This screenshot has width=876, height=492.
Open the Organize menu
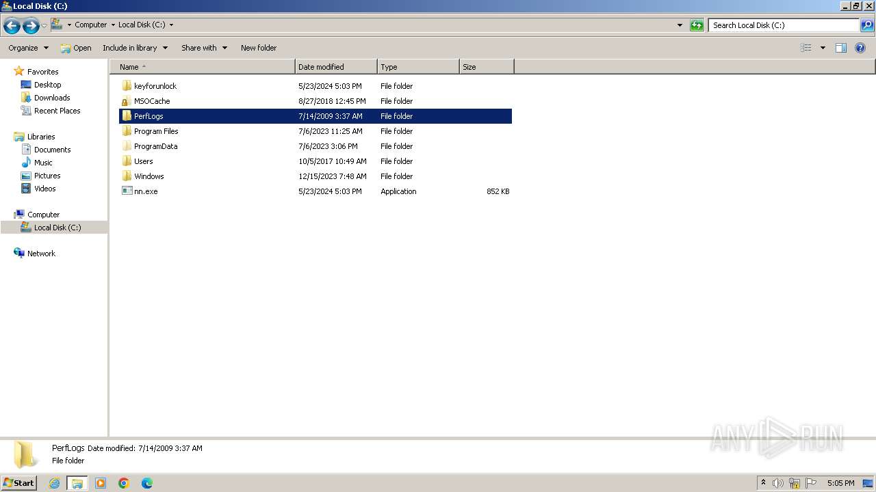tap(28, 48)
